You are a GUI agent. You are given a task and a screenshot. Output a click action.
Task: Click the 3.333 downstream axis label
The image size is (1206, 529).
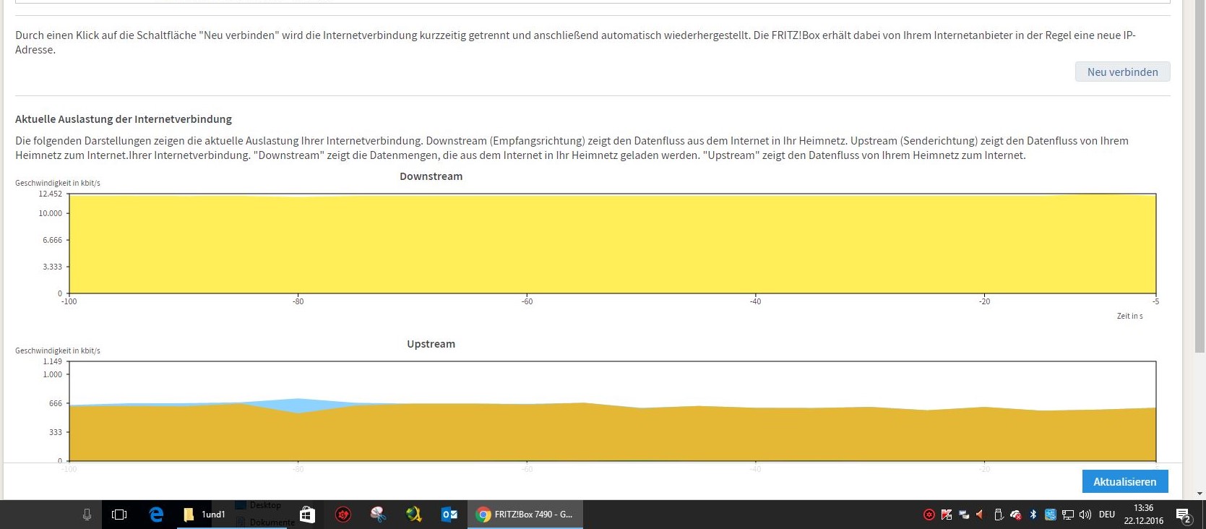coord(53,267)
